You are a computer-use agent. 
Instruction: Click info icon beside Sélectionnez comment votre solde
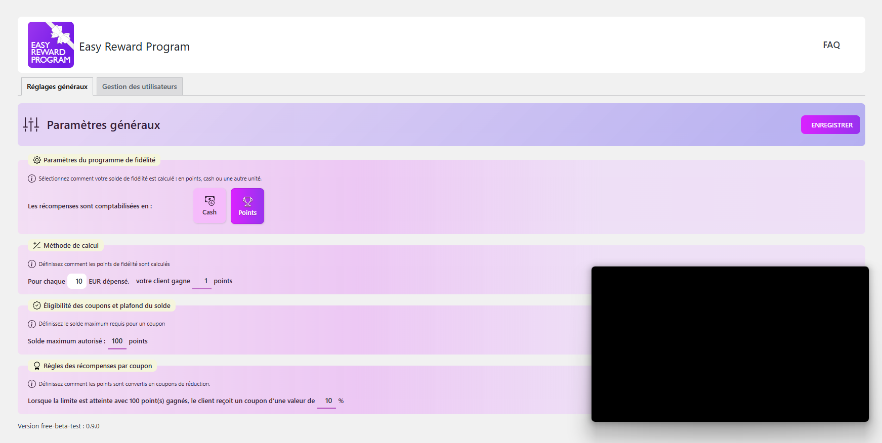pyautogui.click(x=32, y=179)
